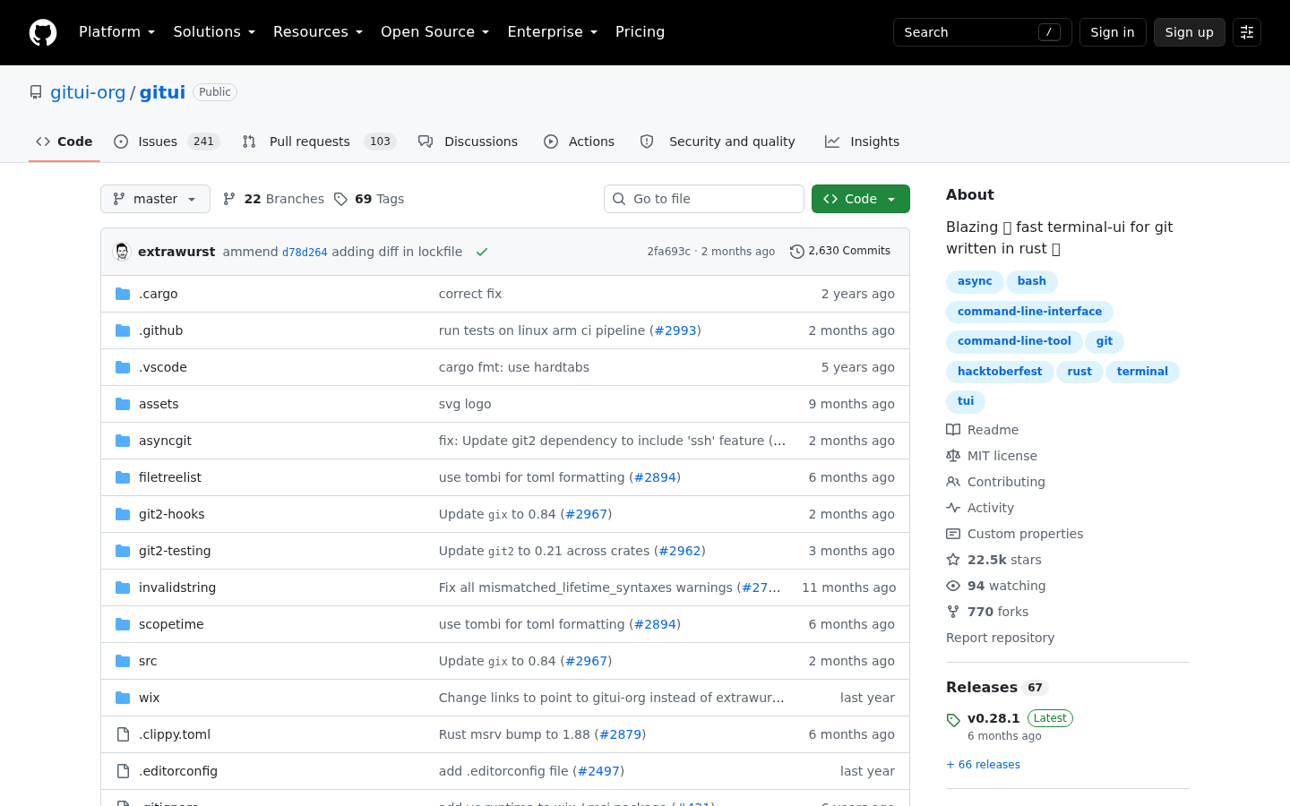Click the .vscode folder icon
The image size is (1290, 806).
[x=123, y=367]
